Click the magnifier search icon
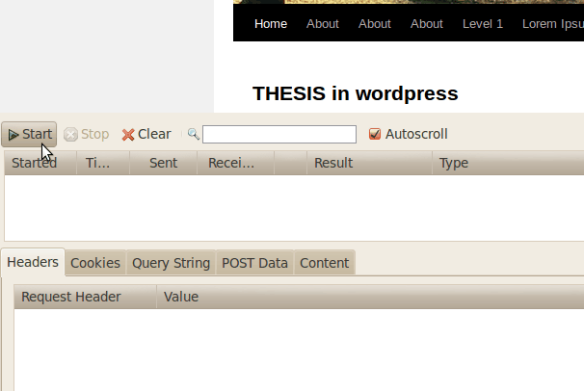The image size is (584, 391). click(x=193, y=134)
